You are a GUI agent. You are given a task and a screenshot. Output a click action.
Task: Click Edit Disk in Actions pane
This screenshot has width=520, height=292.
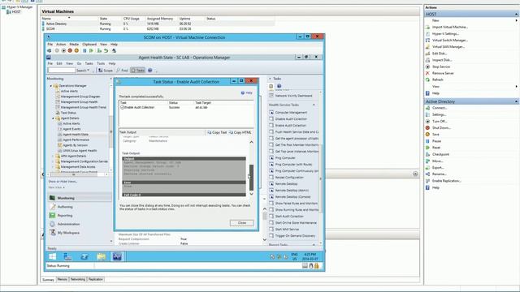(439, 54)
